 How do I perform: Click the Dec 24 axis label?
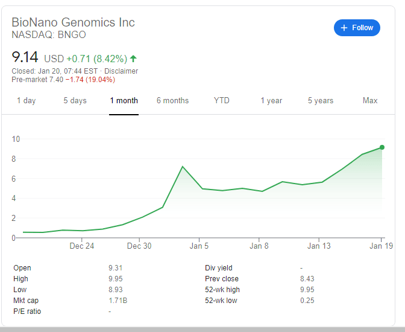(81, 246)
